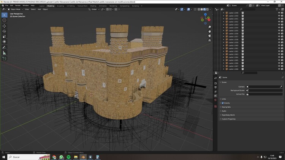285x160 pixels.
Task: Click the Camera eyedropper in Scene properties
Action: (281, 86)
